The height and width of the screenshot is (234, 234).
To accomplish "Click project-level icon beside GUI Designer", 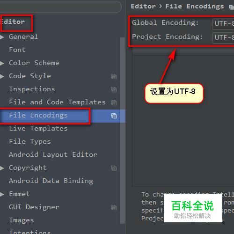I will (114, 207).
